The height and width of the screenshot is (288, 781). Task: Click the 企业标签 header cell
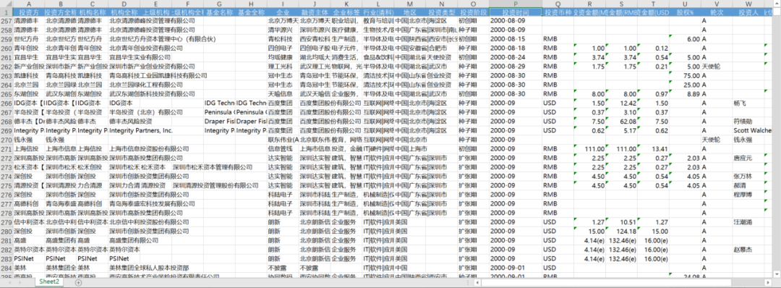pyautogui.click(x=346, y=12)
